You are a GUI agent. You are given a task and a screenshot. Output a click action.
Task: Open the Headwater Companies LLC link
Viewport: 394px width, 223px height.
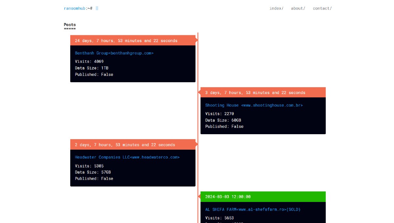point(127,157)
